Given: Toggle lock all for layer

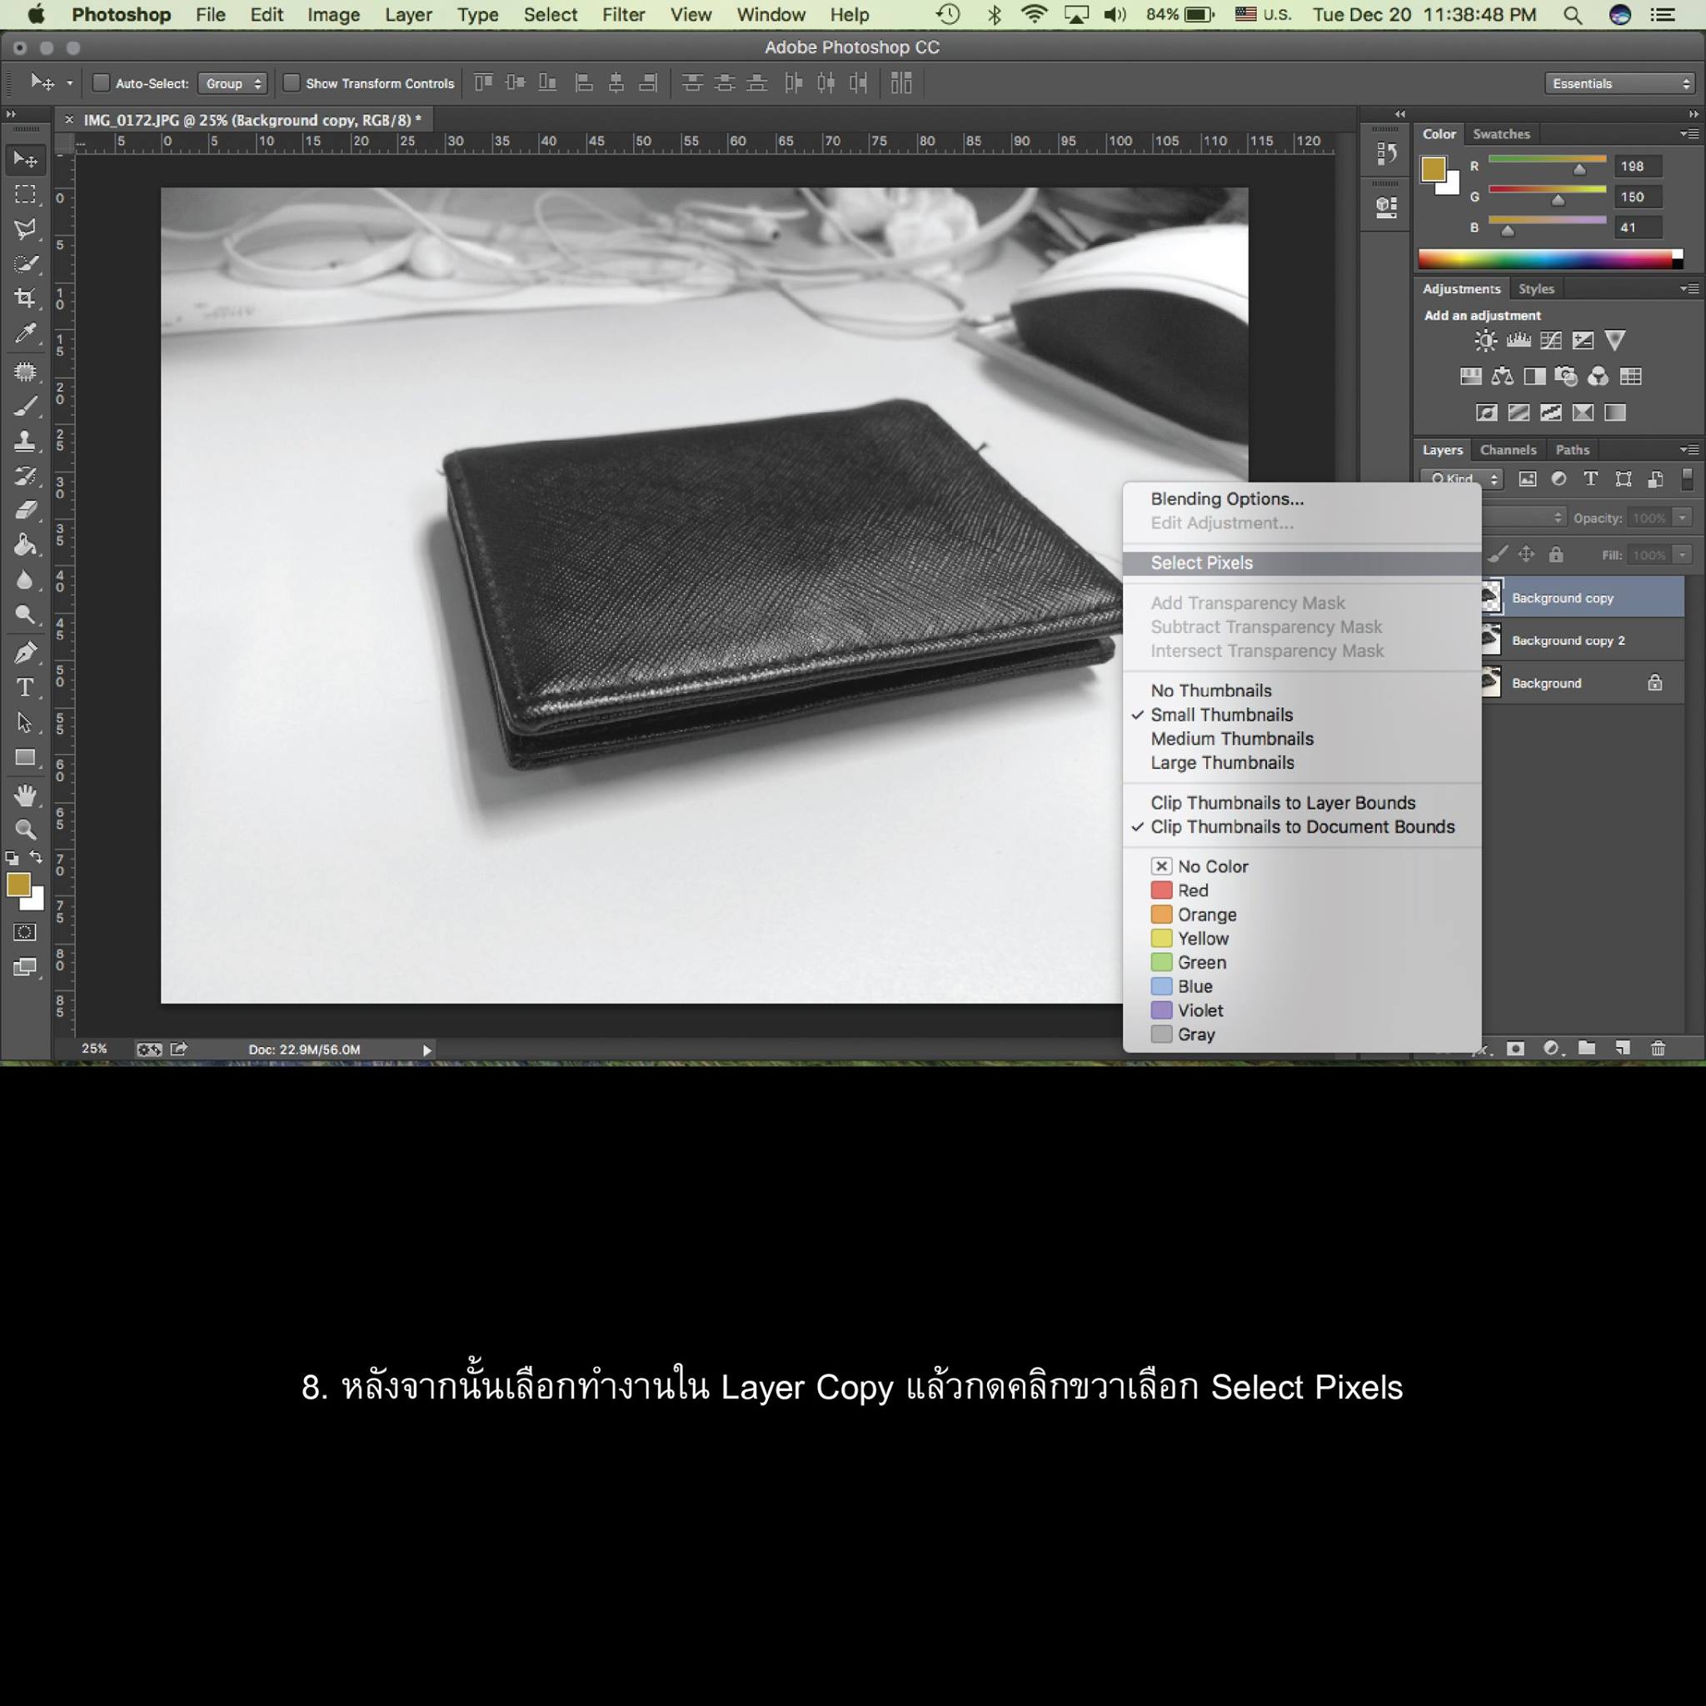Looking at the screenshot, I should coord(1556,555).
